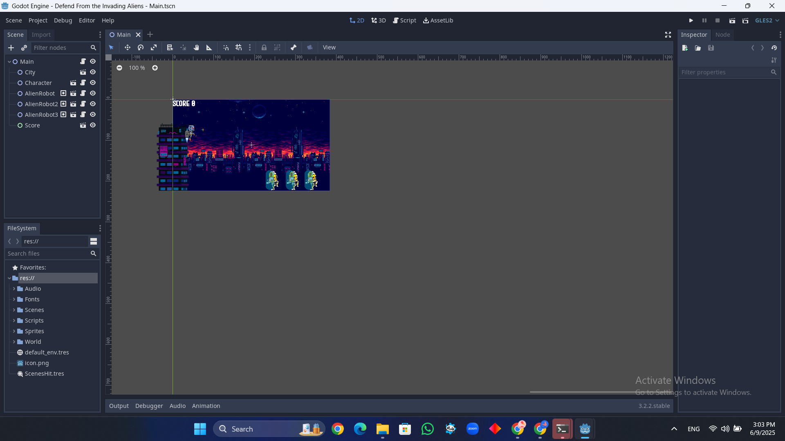Viewport: 785px width, 441px height.
Task: Open the GLES2 renderer dropdown
Action: (767, 20)
